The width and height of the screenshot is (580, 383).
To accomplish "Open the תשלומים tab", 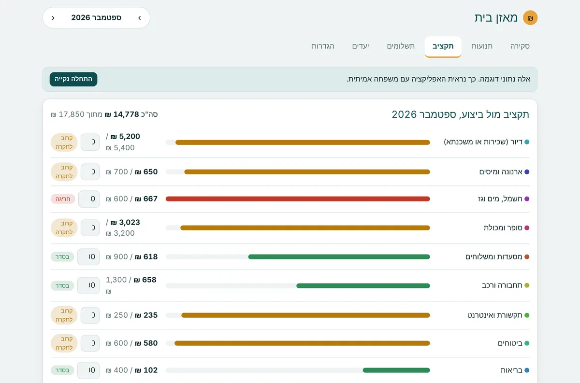I will click(x=401, y=46).
